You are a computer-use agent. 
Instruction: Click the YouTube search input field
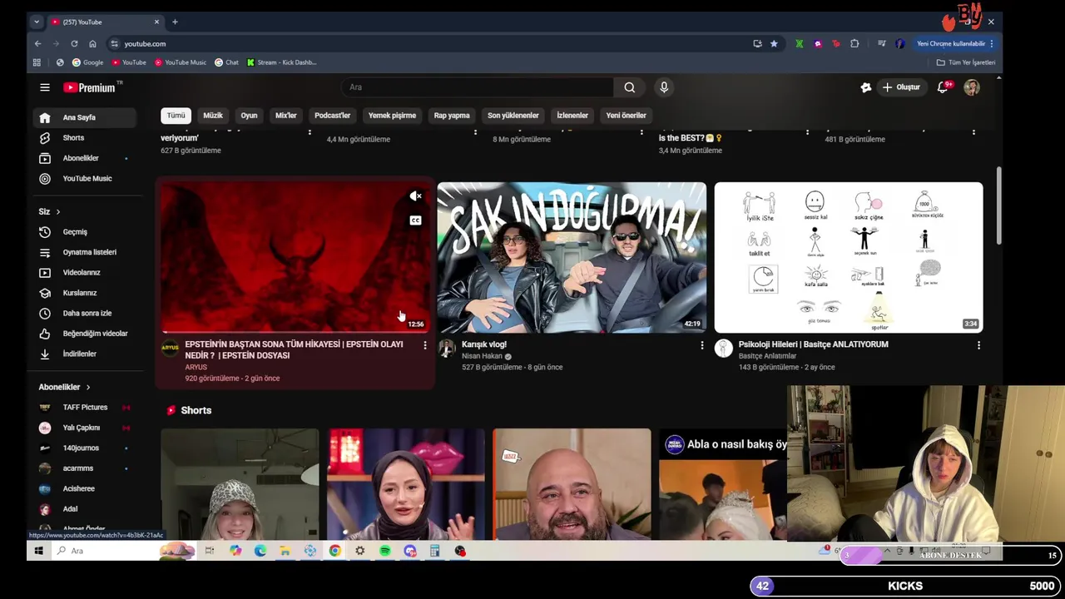pos(478,87)
